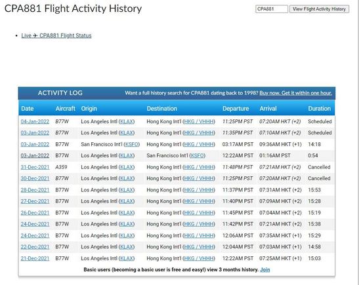Open the 21-Dec-2021 flight date link
The width and height of the screenshot is (359, 285).
coord(35,259)
